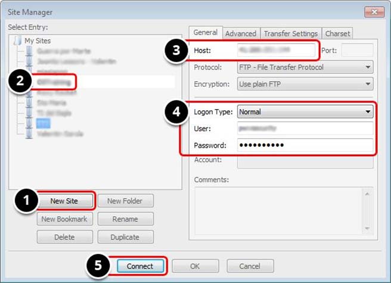Click the Rename button
This screenshot has height=283, width=391.
125,219
